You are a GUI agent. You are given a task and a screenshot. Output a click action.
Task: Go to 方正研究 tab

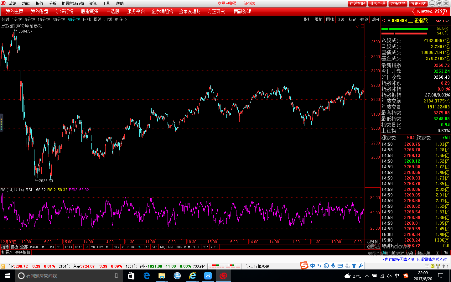[216, 11]
